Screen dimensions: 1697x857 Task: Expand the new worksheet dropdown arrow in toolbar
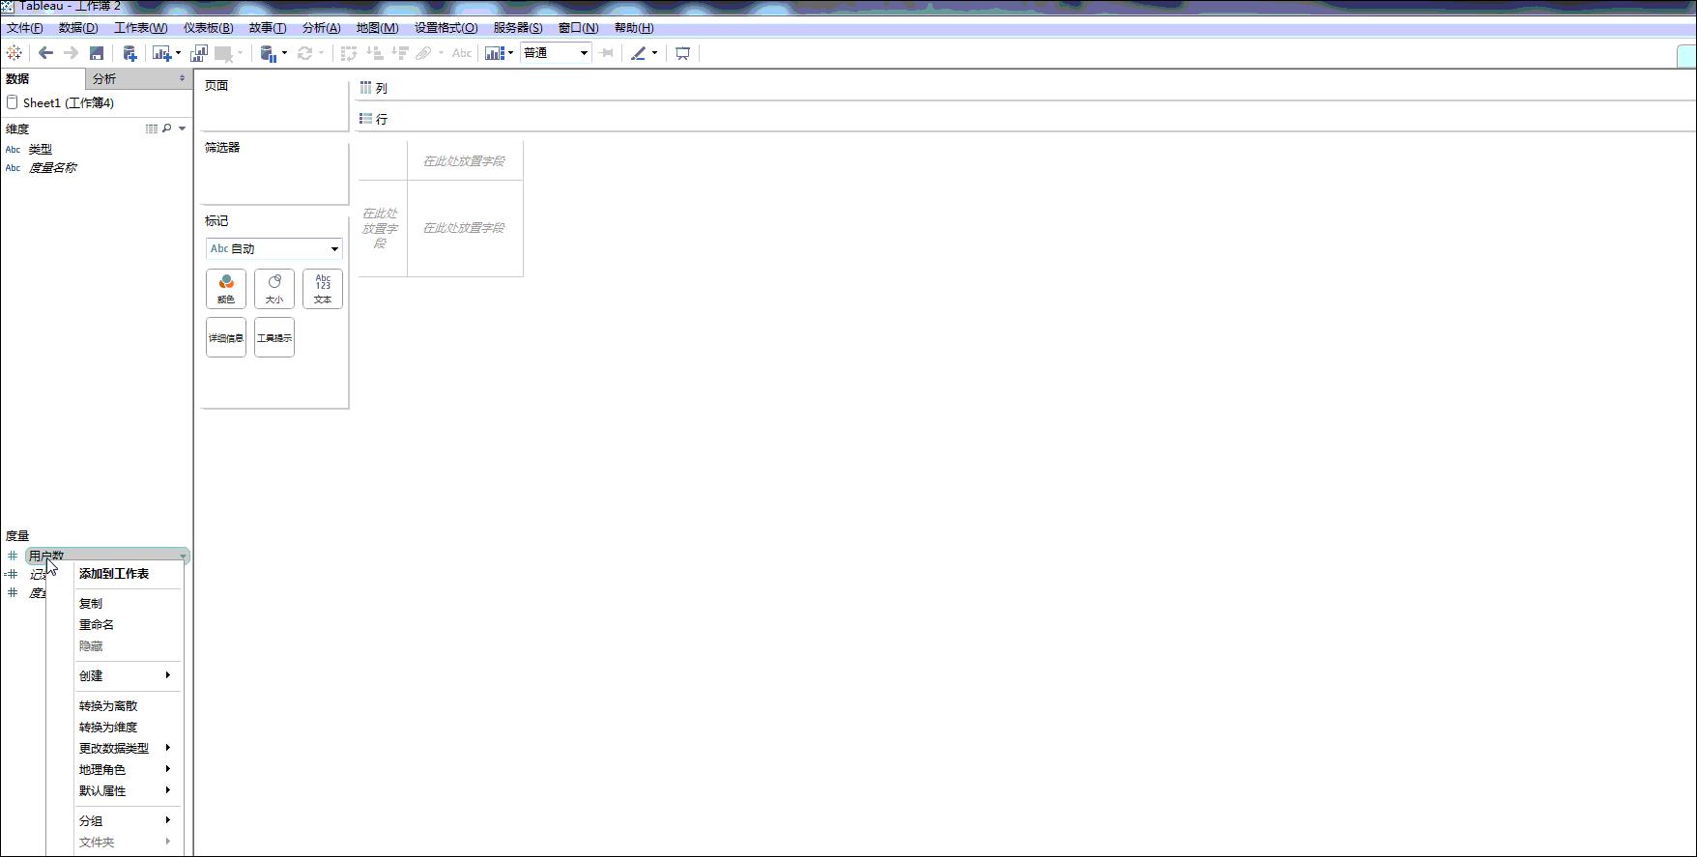(178, 53)
